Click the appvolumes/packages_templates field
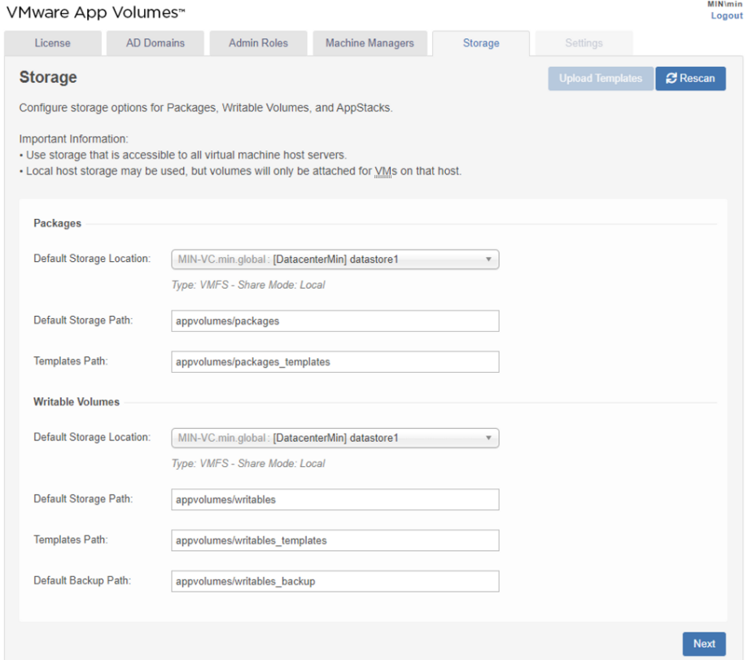The image size is (752, 660). (335, 361)
